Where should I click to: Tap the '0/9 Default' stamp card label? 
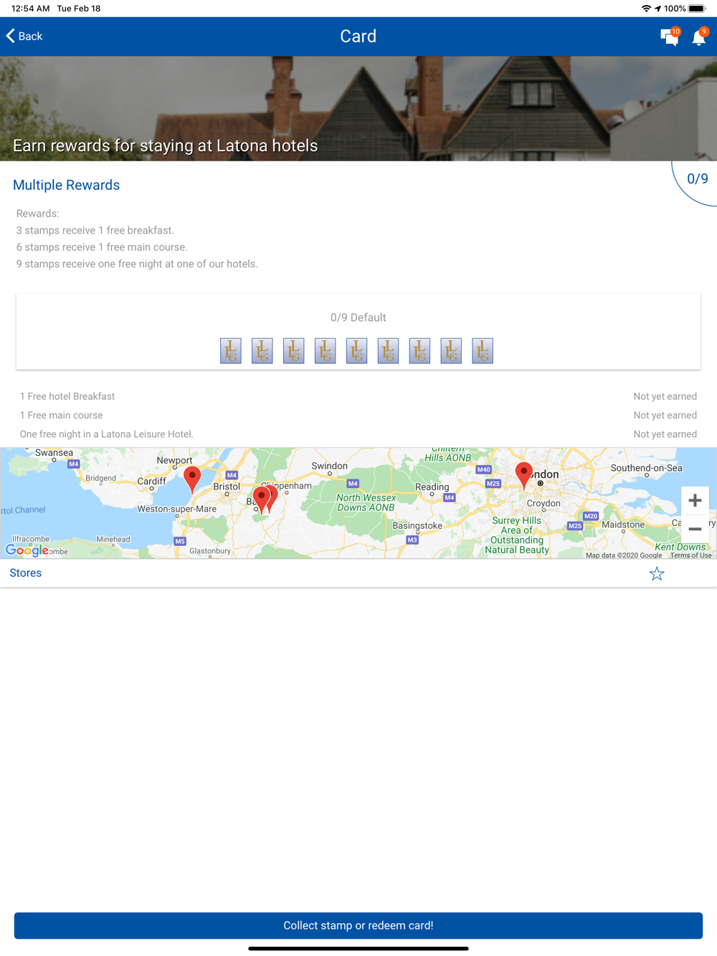point(358,317)
